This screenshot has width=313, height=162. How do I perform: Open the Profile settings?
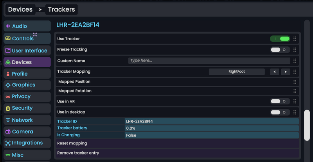[27, 74]
